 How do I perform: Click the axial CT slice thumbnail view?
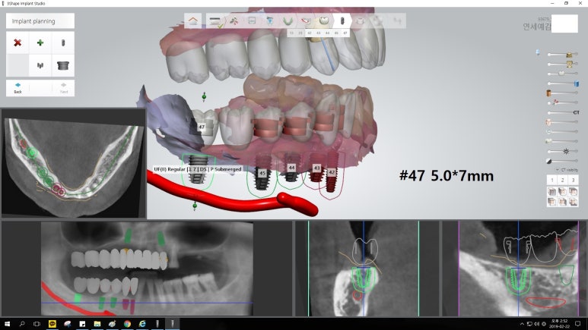click(73, 163)
